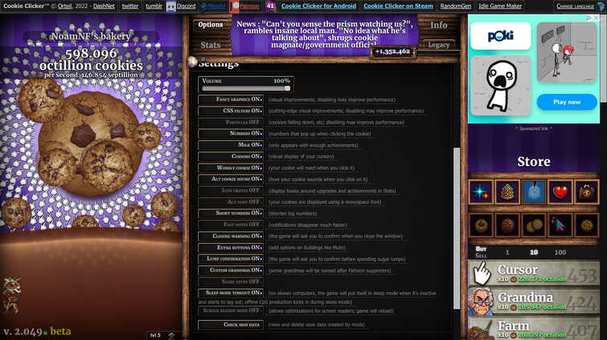Buy 10 Grandmas in the store

(x=534, y=302)
